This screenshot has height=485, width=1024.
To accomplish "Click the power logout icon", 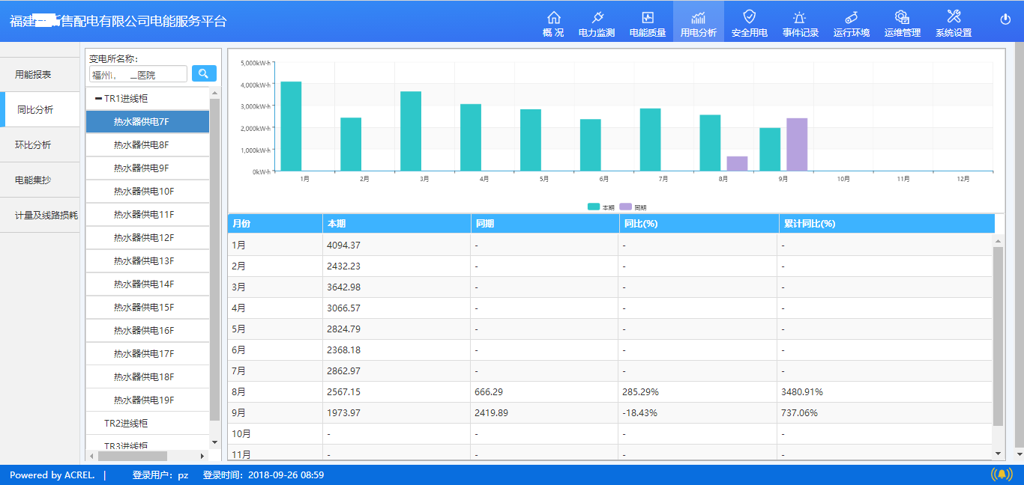I will [1005, 19].
